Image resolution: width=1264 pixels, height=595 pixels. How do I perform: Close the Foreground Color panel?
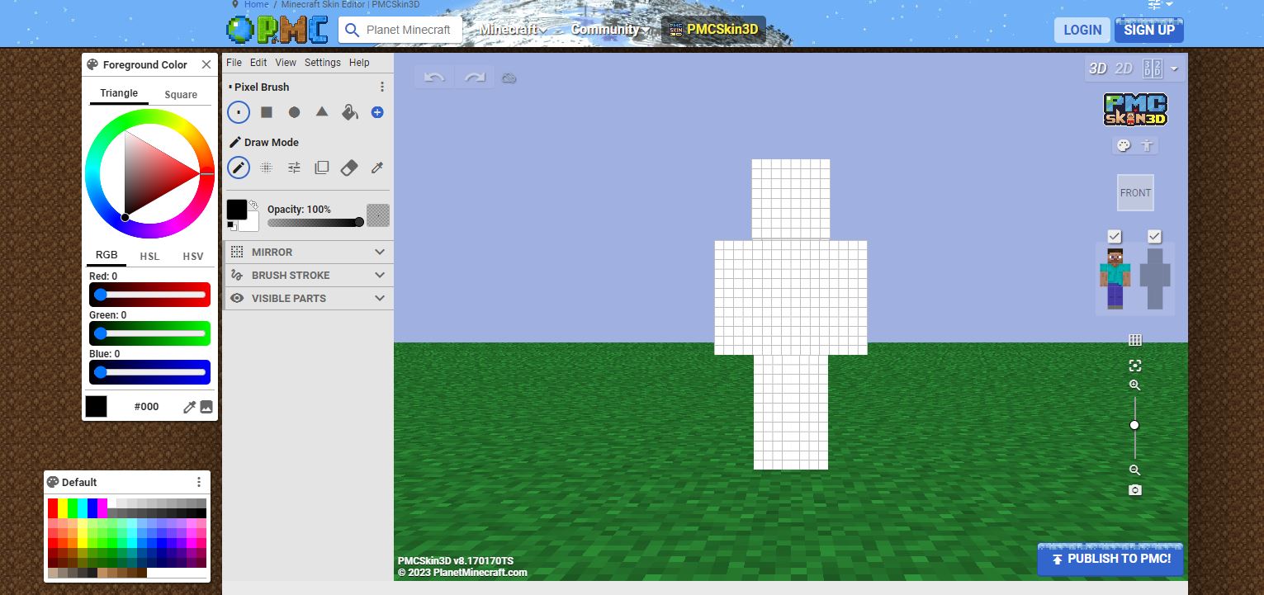point(206,64)
